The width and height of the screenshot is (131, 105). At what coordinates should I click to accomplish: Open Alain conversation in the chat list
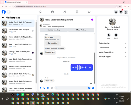pos(18,90)
